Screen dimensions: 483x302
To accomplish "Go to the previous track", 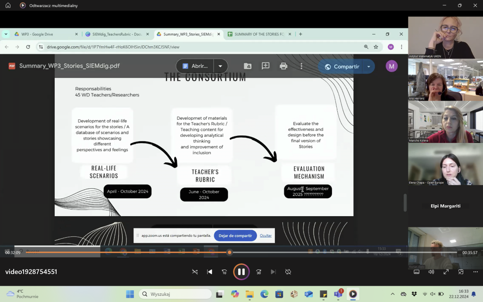I will (209, 272).
